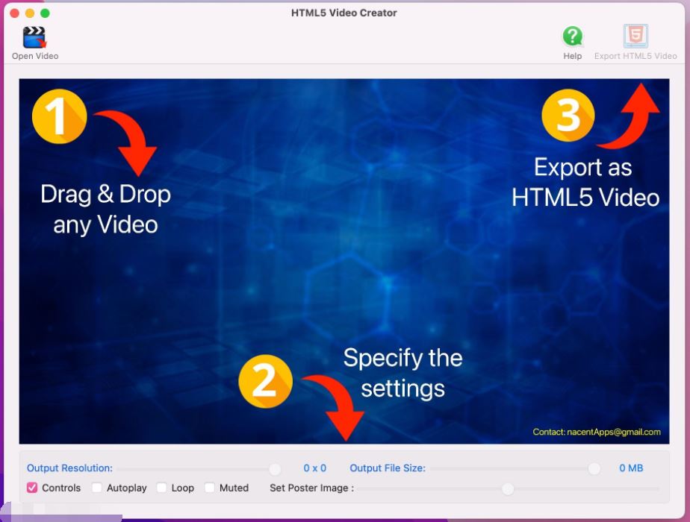The width and height of the screenshot is (690, 522).
Task: Click the 0 MB file size value
Action: click(631, 468)
